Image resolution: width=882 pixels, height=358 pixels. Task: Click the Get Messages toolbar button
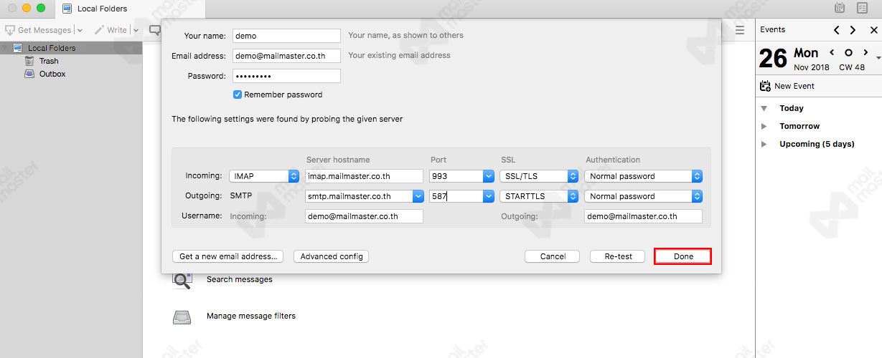click(x=38, y=30)
